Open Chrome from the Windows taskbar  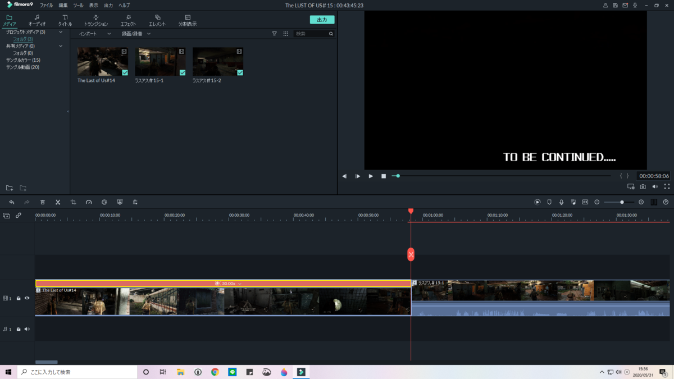(x=215, y=372)
